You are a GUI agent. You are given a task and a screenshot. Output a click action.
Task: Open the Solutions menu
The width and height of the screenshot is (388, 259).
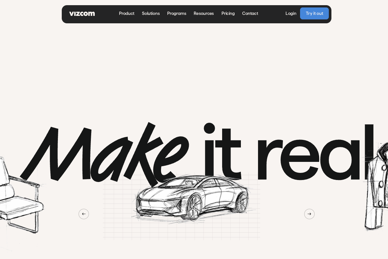coord(151,14)
